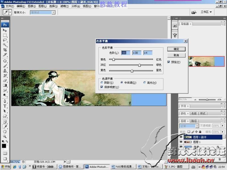Select the Hand tool

pos(5,131)
